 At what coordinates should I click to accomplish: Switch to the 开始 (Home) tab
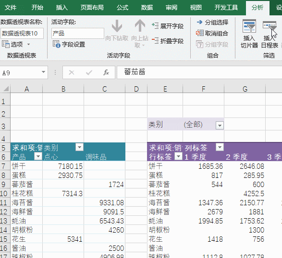(x=37, y=8)
